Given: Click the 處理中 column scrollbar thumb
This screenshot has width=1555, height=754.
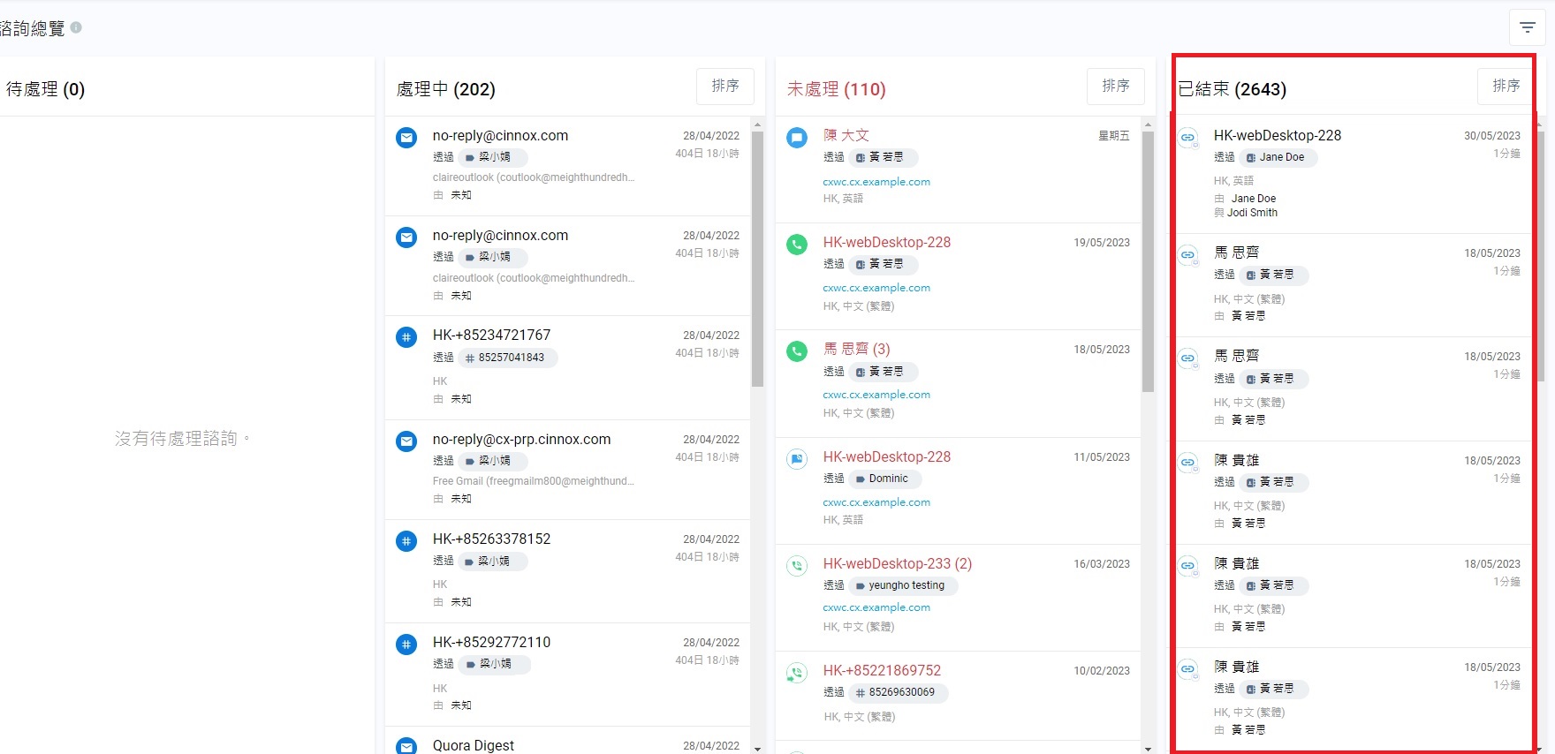Looking at the screenshot, I should (757, 259).
